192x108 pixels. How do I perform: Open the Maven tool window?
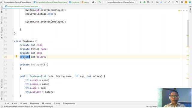click(190, 9)
